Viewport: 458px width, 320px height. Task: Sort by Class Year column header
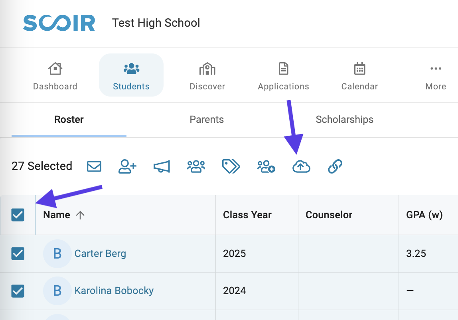[247, 215]
